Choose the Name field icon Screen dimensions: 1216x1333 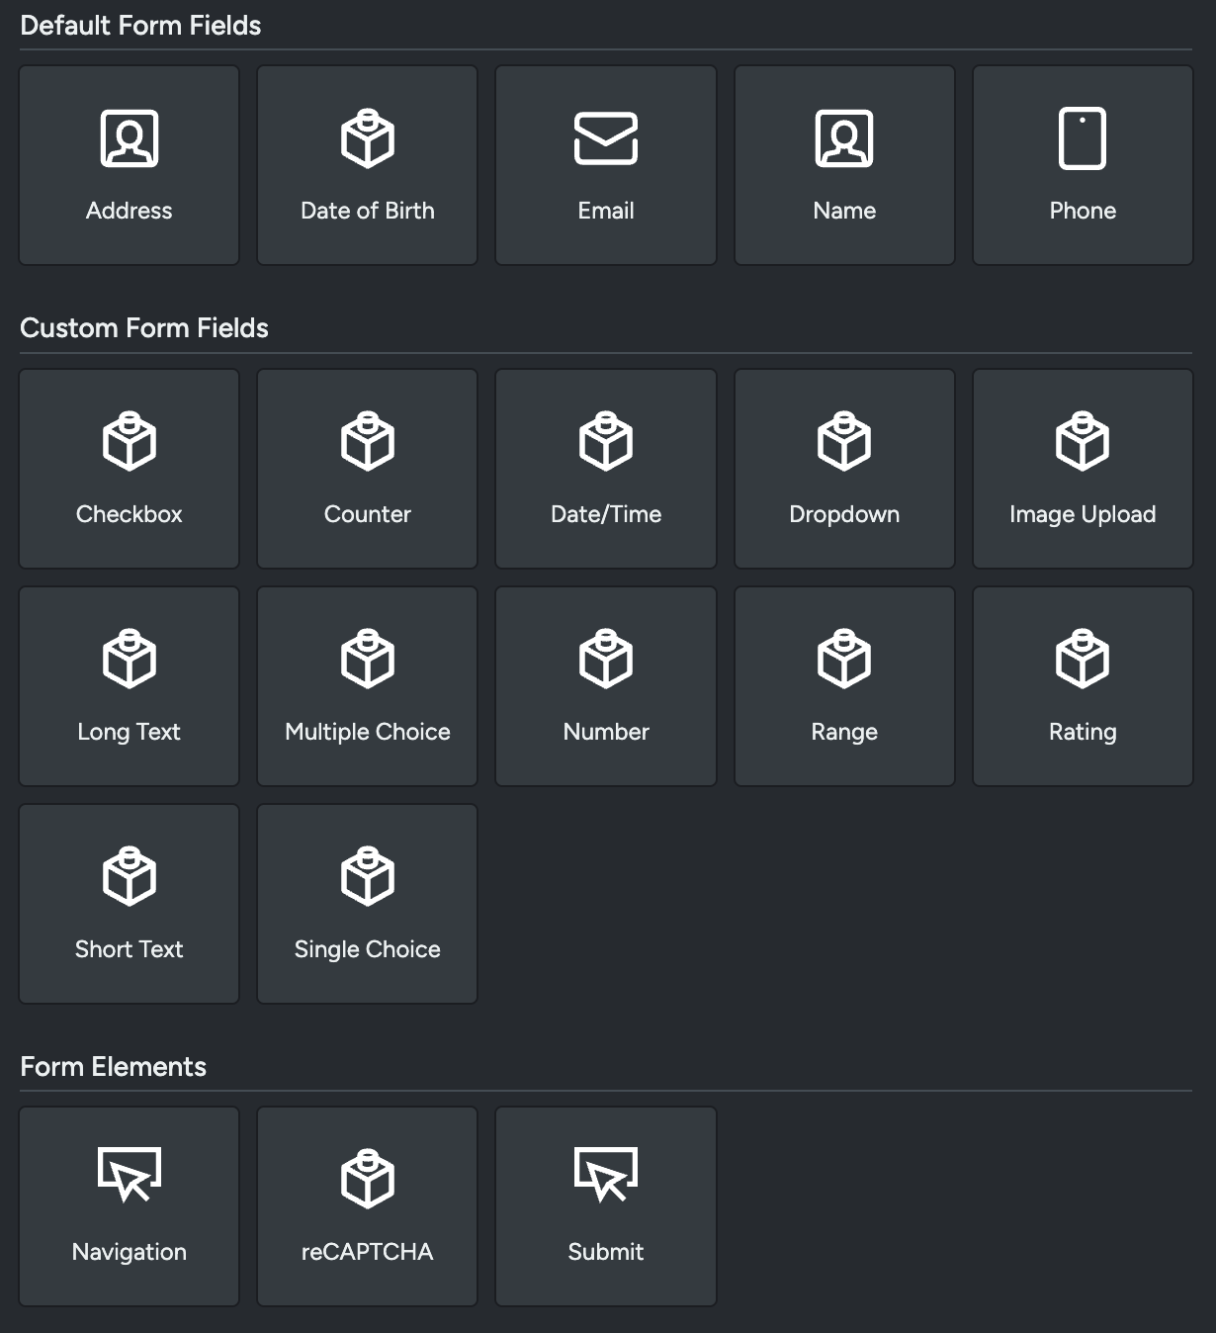[844, 138]
